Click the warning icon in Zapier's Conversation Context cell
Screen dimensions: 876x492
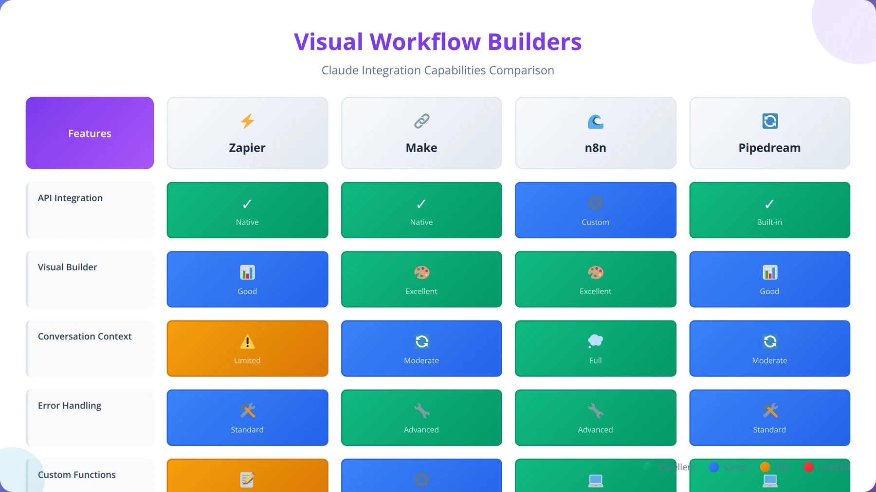click(x=247, y=342)
